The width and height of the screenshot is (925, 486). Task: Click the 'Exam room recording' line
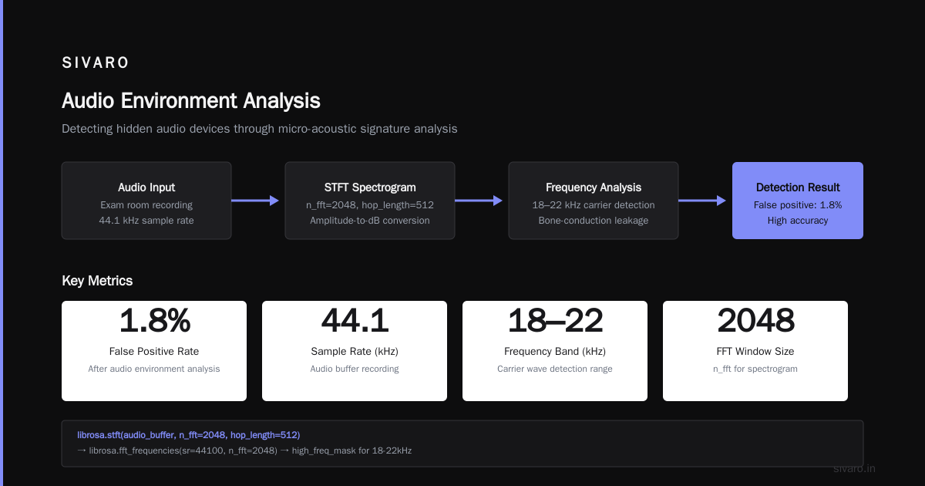[x=146, y=205]
